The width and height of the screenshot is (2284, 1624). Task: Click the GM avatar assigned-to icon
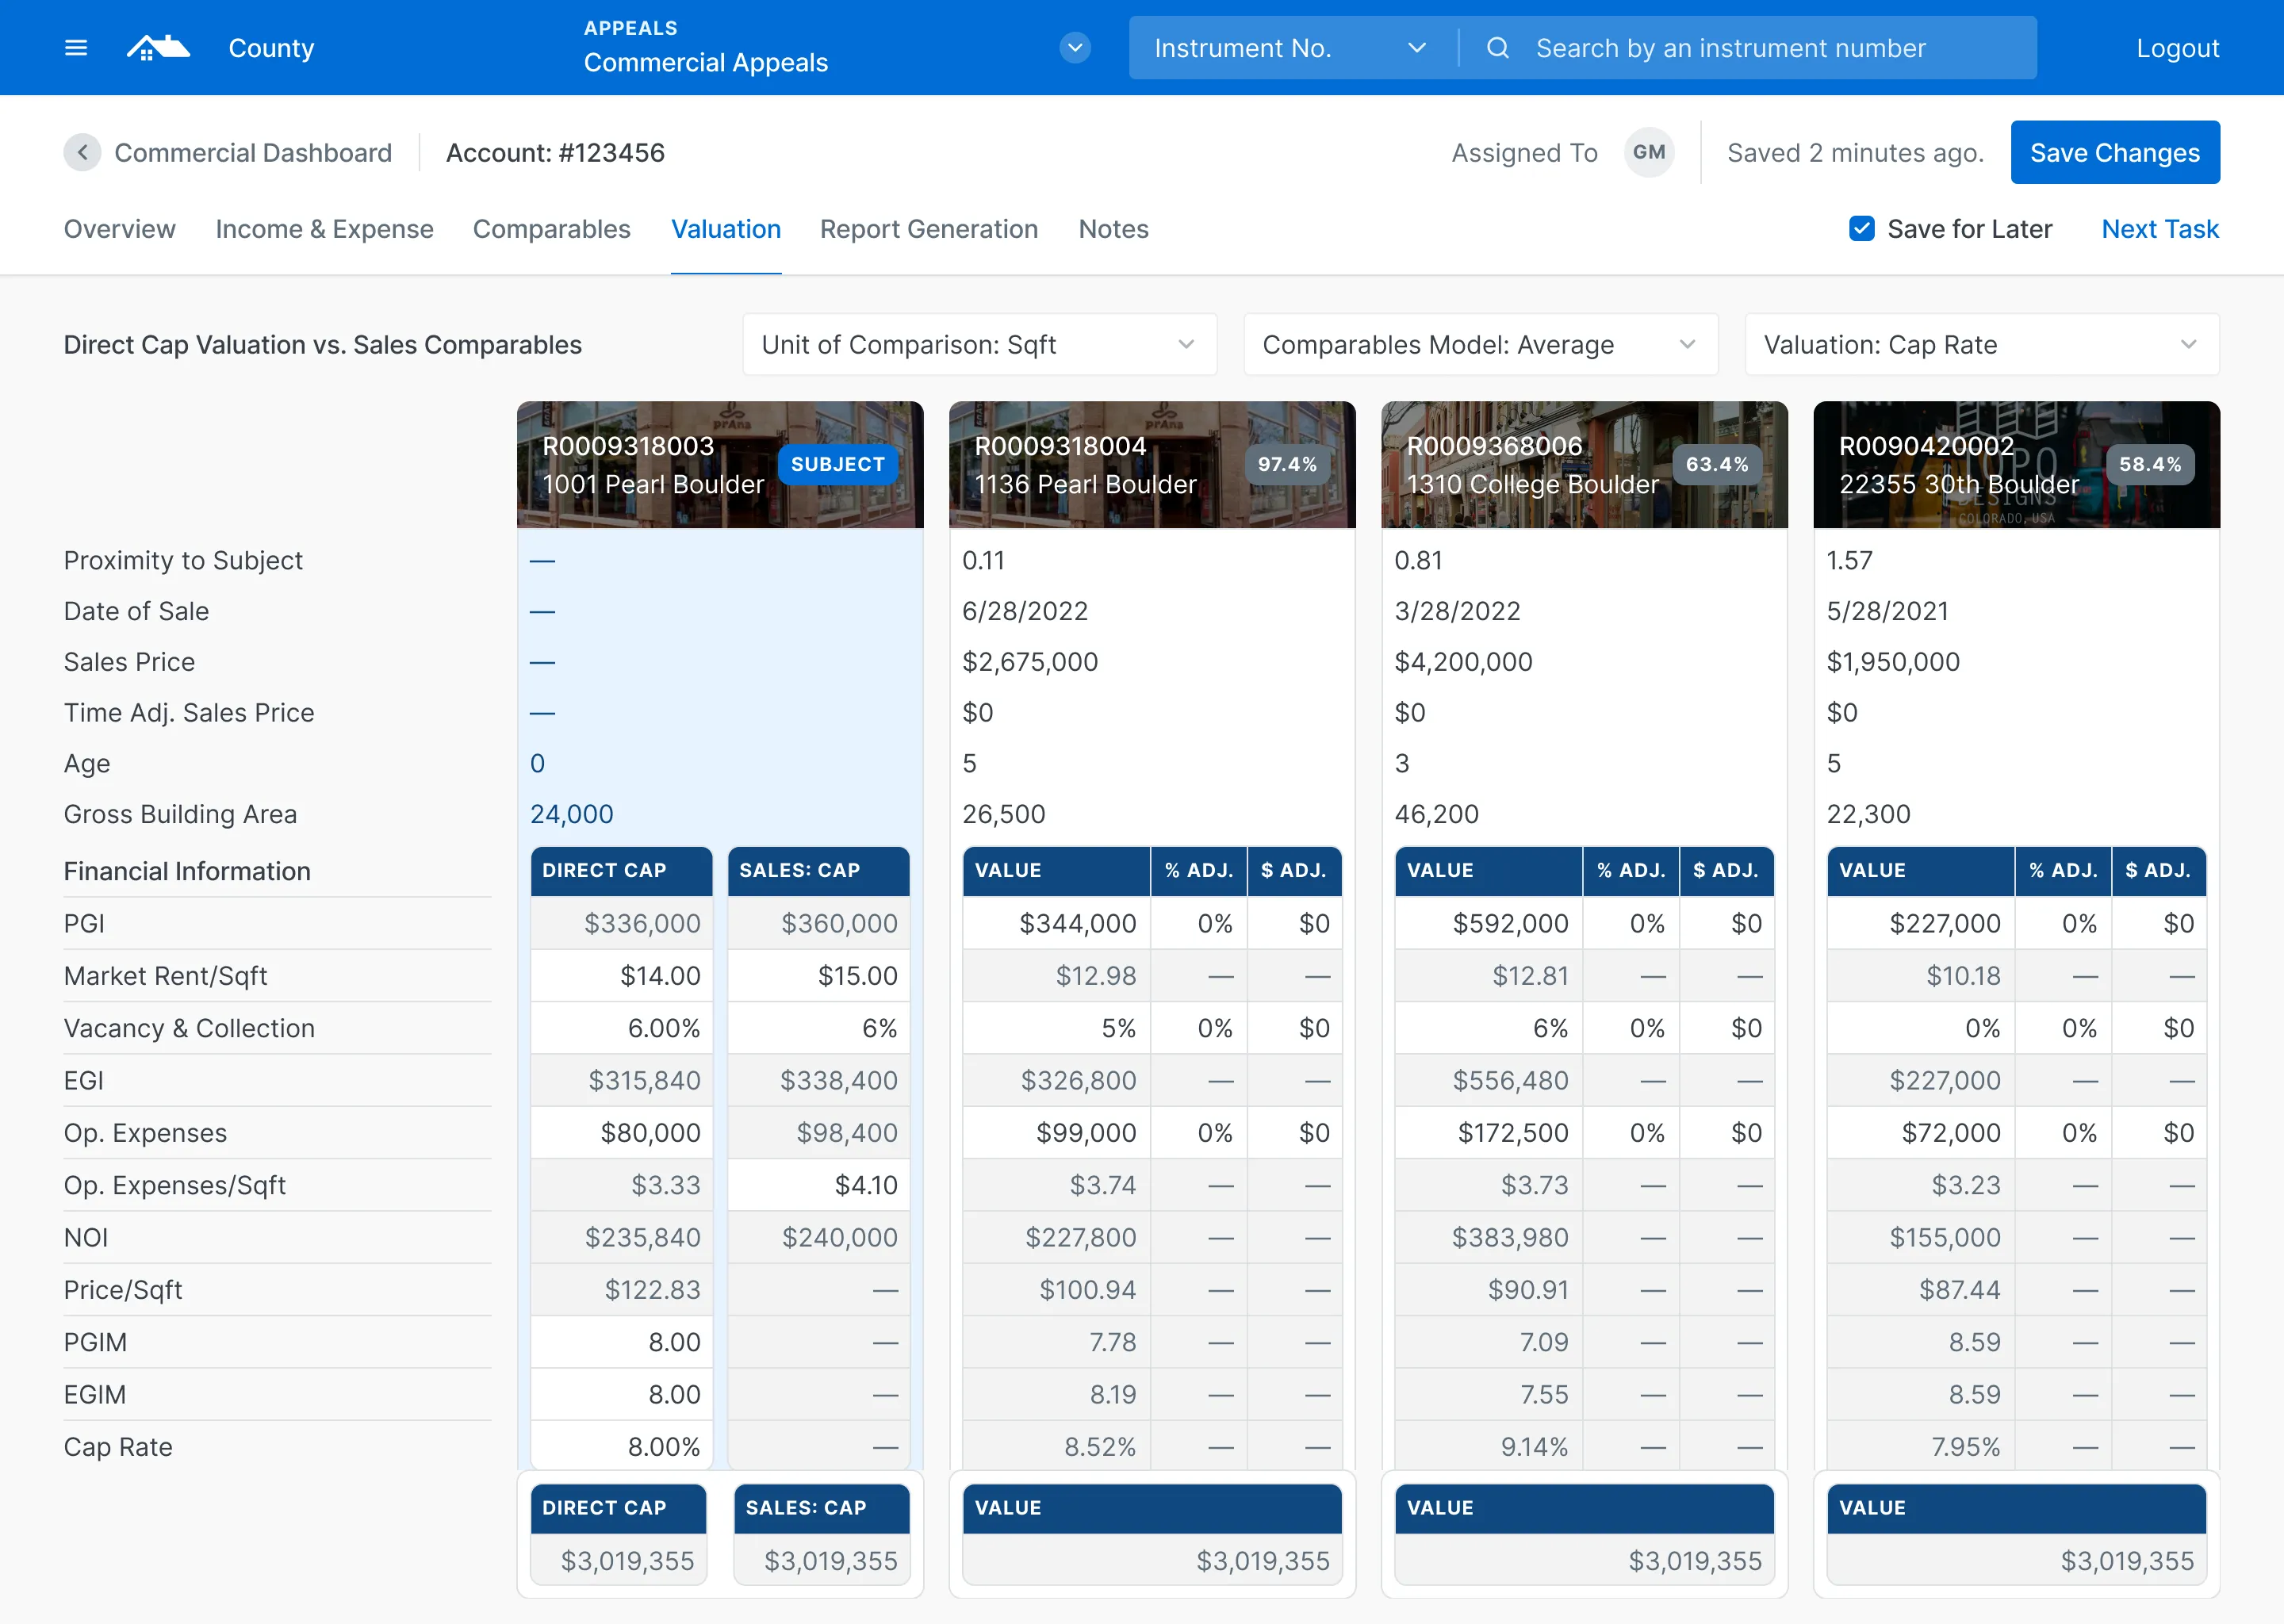tap(1646, 153)
